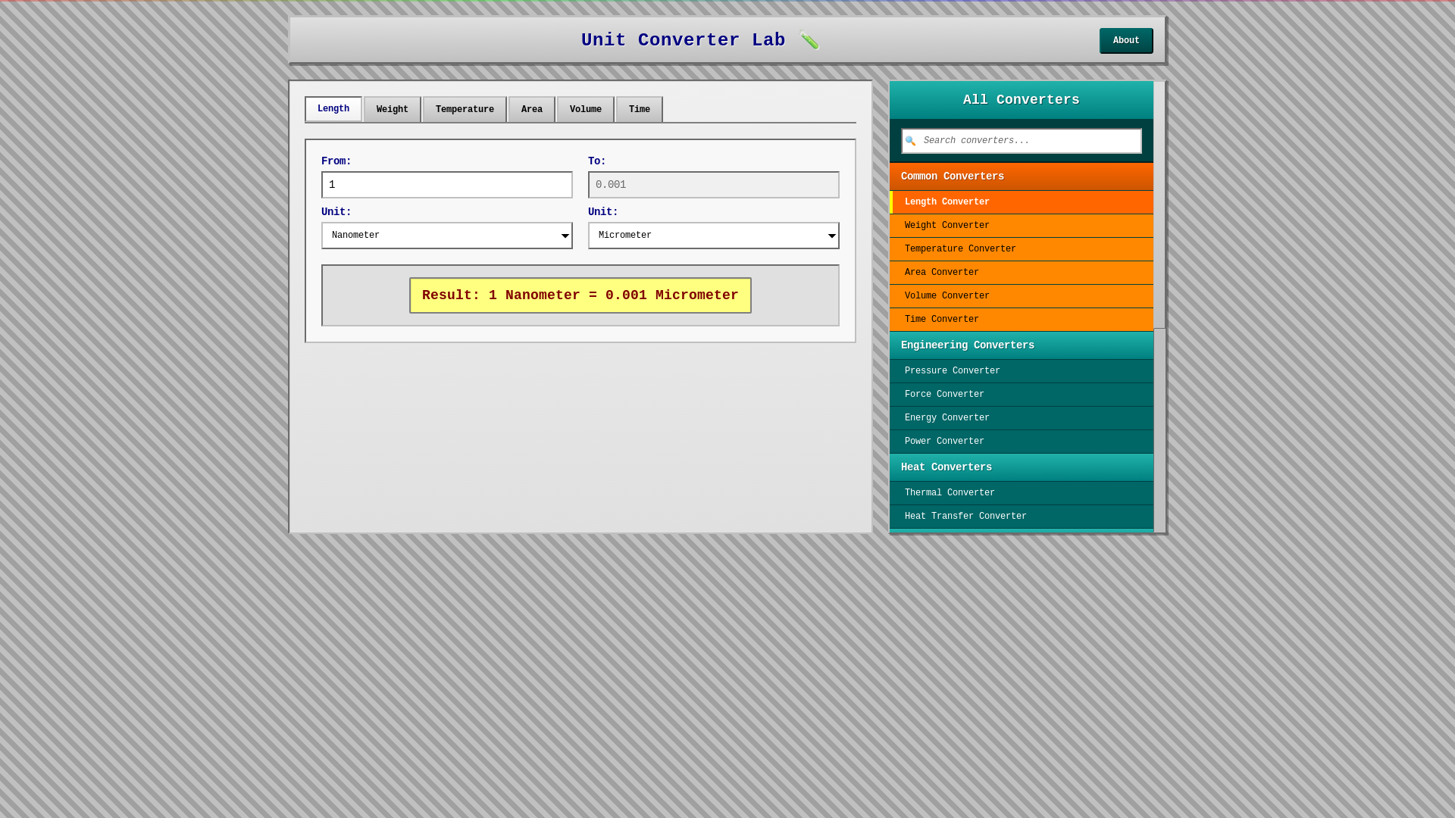Click the Unit Converter Lab title

pyautogui.click(x=683, y=40)
